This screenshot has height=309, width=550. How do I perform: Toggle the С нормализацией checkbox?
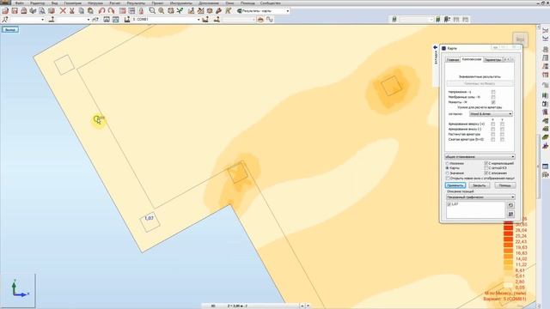[486, 163]
